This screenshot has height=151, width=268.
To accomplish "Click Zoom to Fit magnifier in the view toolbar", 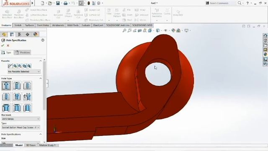I will pos(124,31).
